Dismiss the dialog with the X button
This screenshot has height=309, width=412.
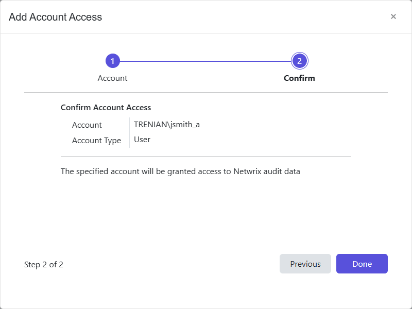[x=393, y=16]
